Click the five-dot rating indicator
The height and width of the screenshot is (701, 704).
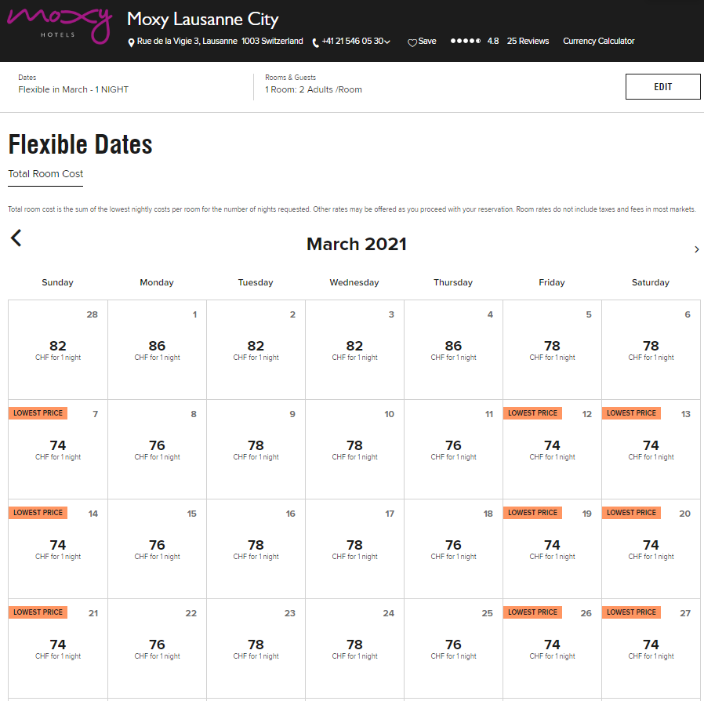[466, 41]
